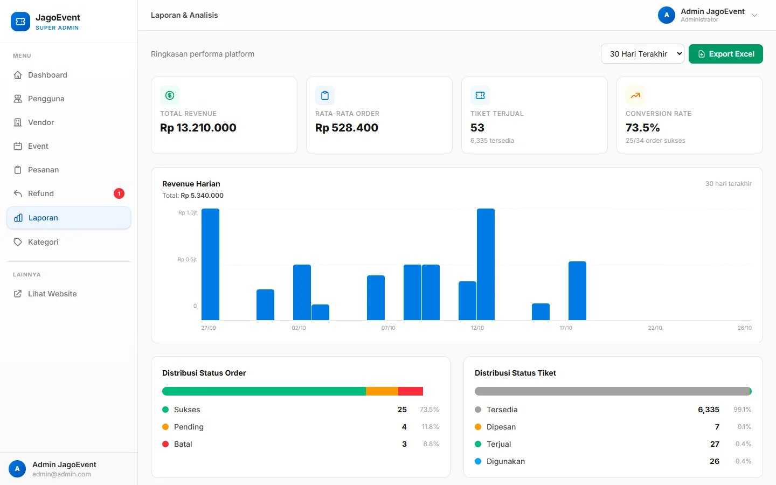
Task: Click the Pesanan clipboard icon in sidebar
Action: [x=18, y=170]
